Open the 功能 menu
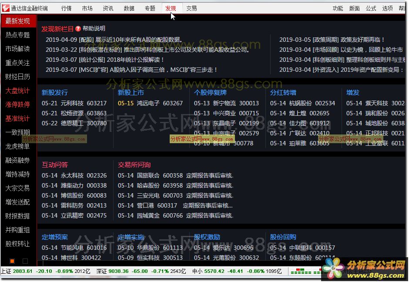The height and width of the screenshot is (282, 409). tap(338, 8)
